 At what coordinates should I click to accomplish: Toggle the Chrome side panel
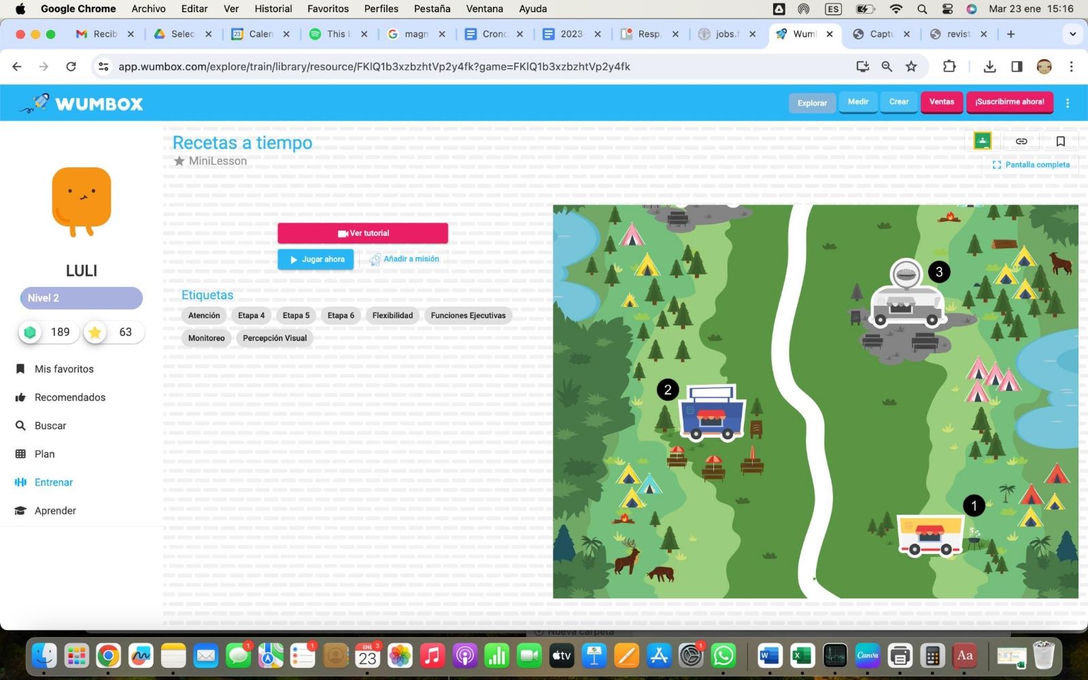coord(1017,67)
